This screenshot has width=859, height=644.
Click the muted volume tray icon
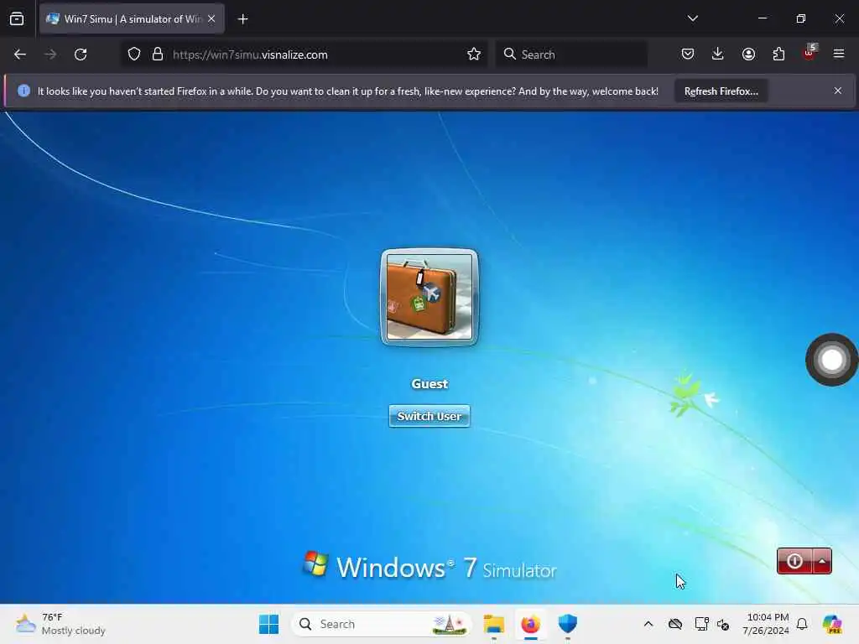tap(723, 624)
